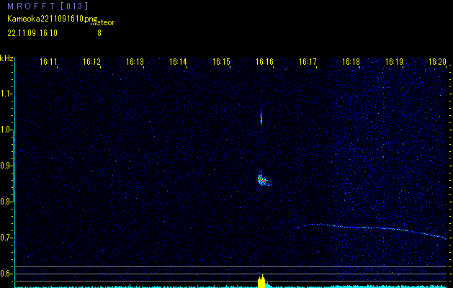This screenshot has height=288, width=453.
Task: Select the Kameoka2211091610.png filename
Action: [x=53, y=19]
